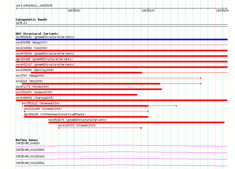Click the 19435000 ruler tick label
The image size is (235, 169).
click(x=74, y=11)
